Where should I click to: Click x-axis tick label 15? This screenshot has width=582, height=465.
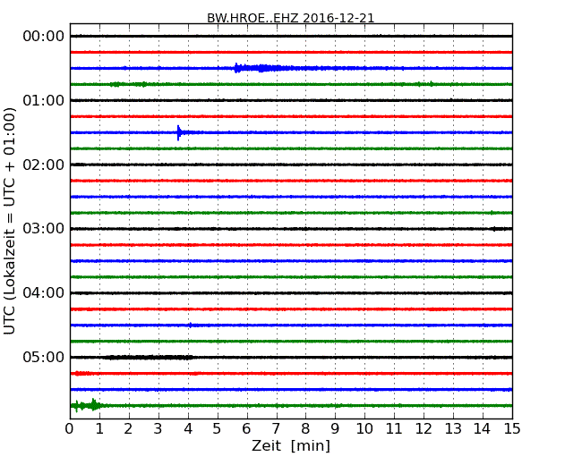click(x=512, y=429)
